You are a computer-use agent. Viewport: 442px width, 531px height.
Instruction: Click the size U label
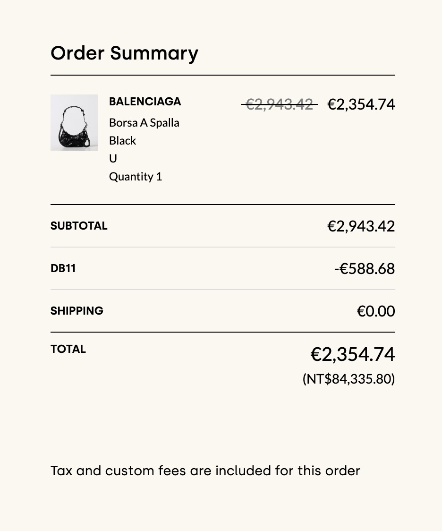(x=113, y=158)
